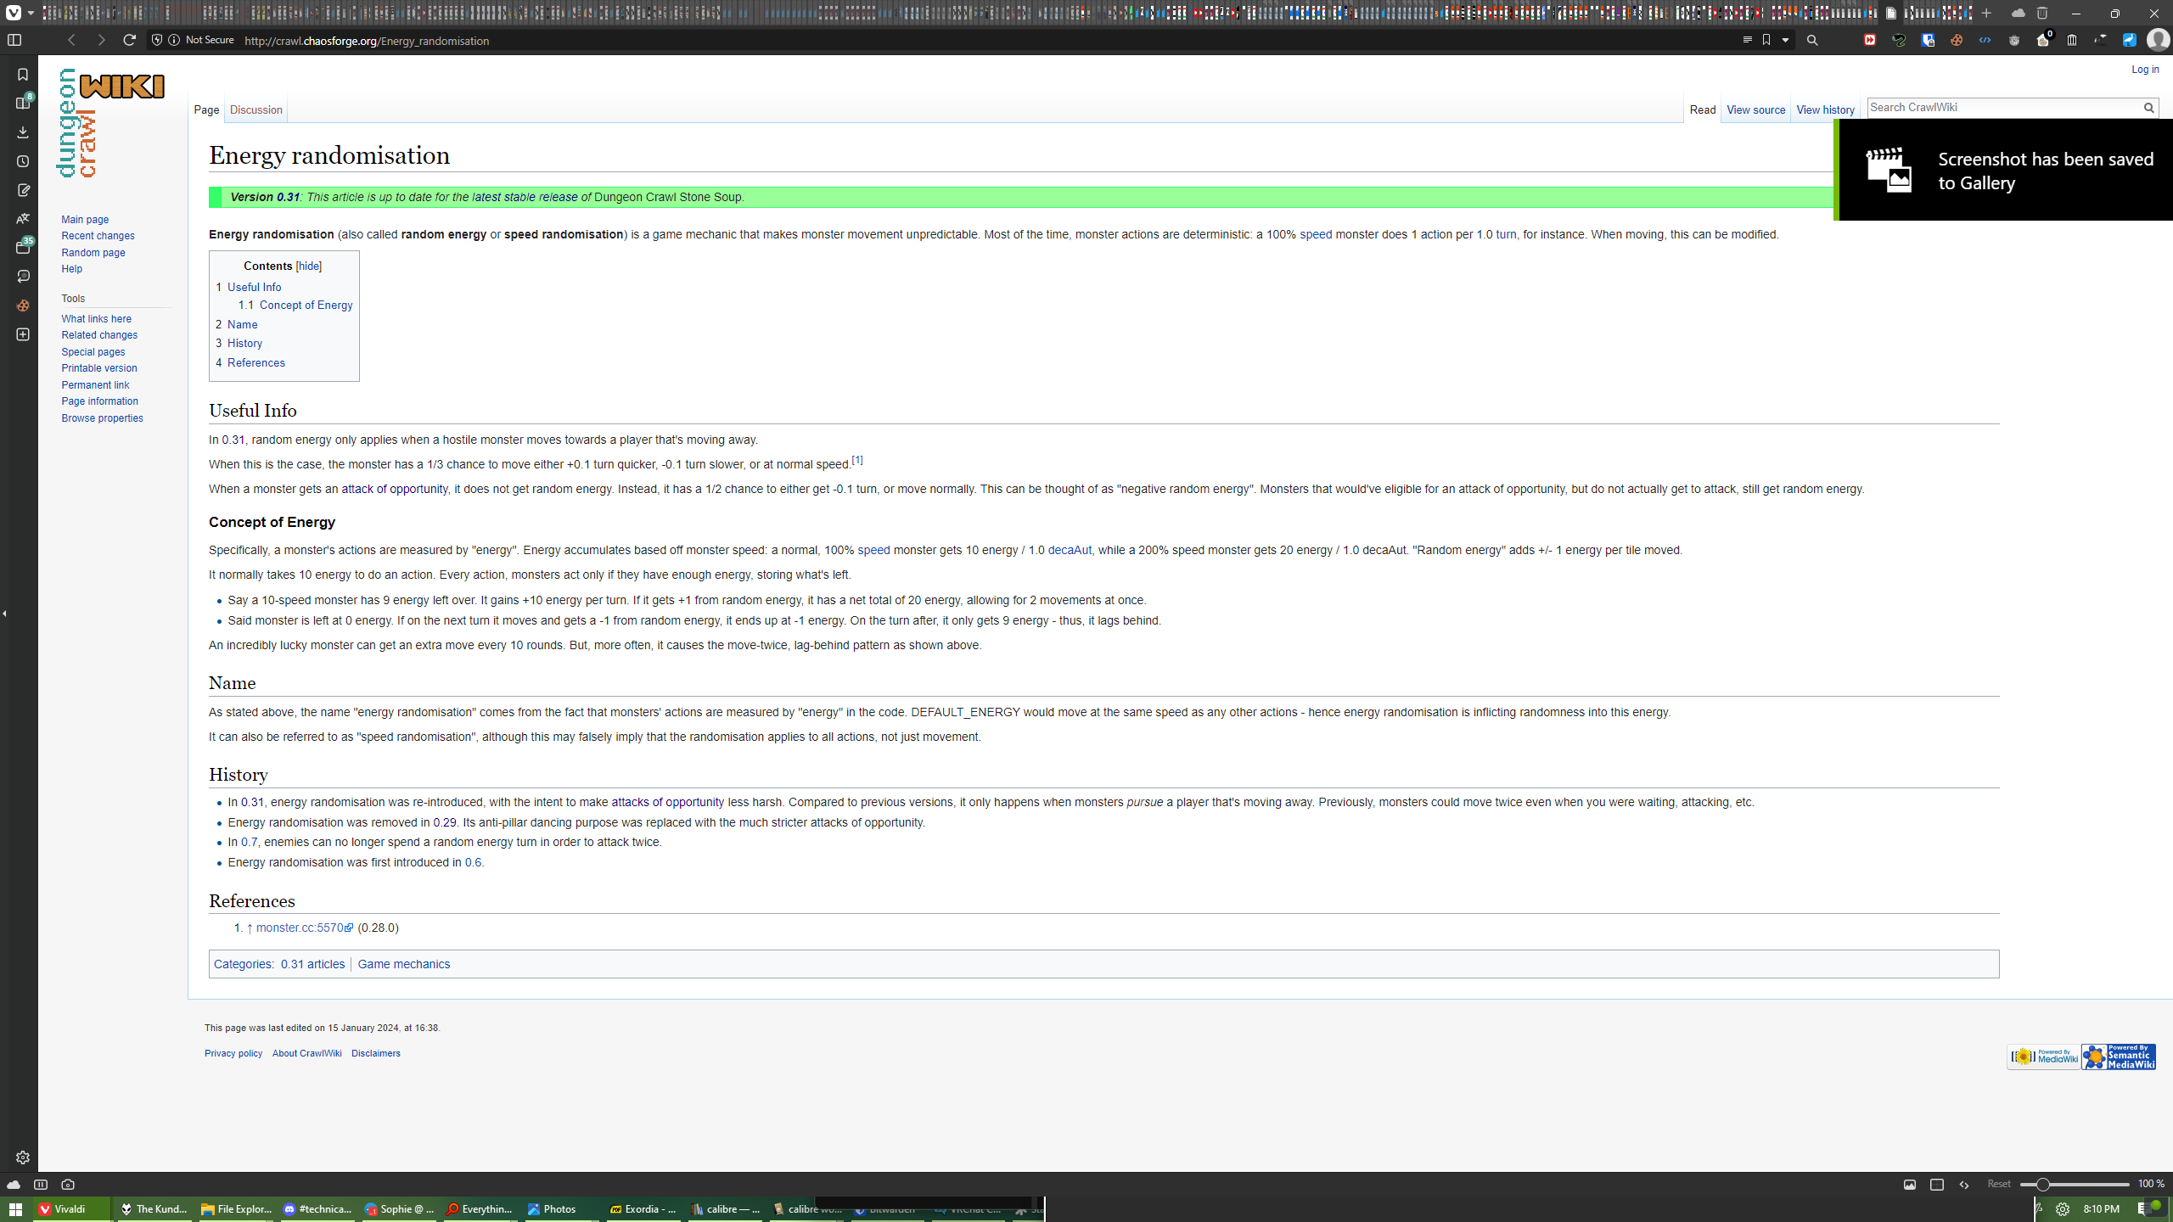Screen dimensions: 2173x1222
Task: Open the attack of opportunity link
Action: (x=395, y=490)
